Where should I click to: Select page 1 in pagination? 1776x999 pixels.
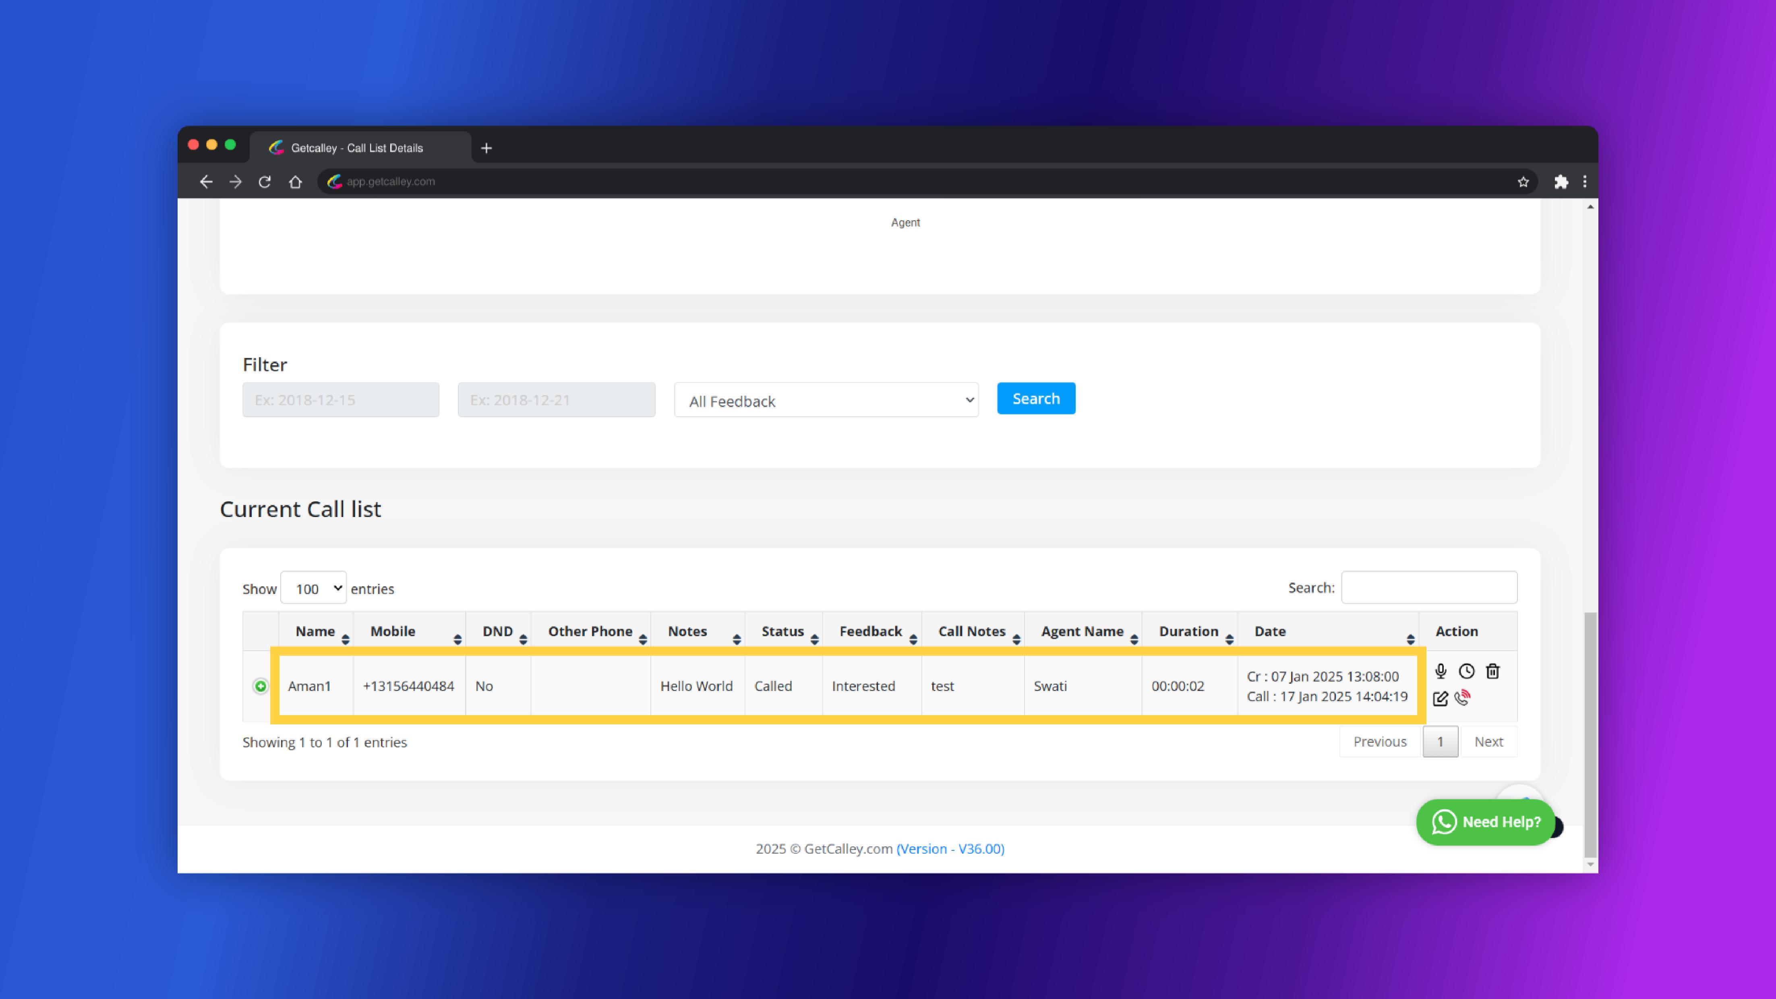pos(1440,742)
